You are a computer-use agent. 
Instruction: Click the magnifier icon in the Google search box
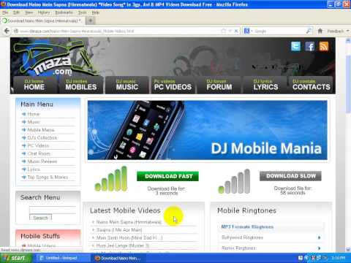coord(309,31)
